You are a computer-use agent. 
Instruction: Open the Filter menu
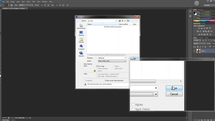point(34,2)
